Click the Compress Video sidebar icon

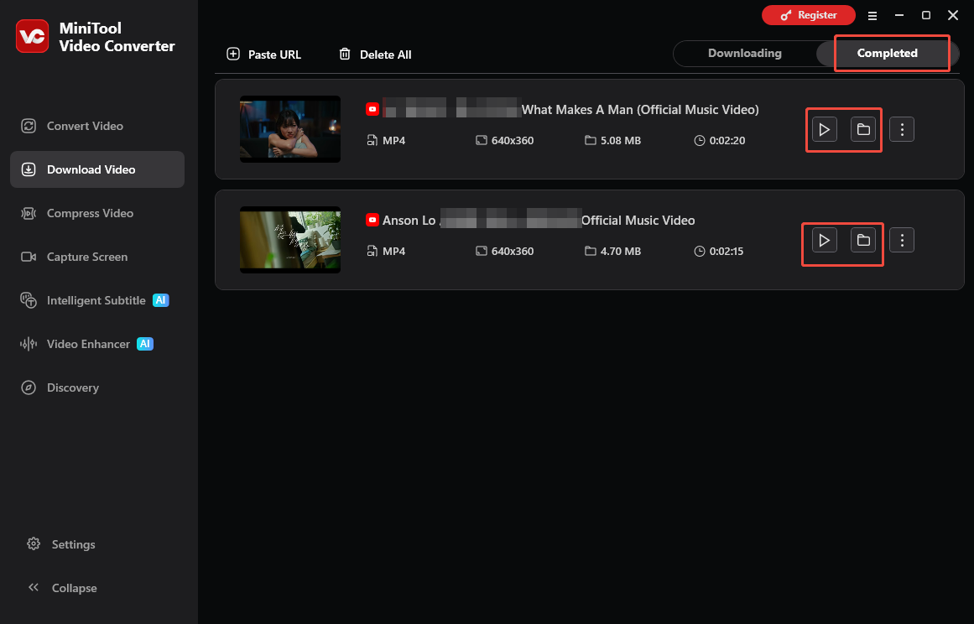tap(29, 213)
